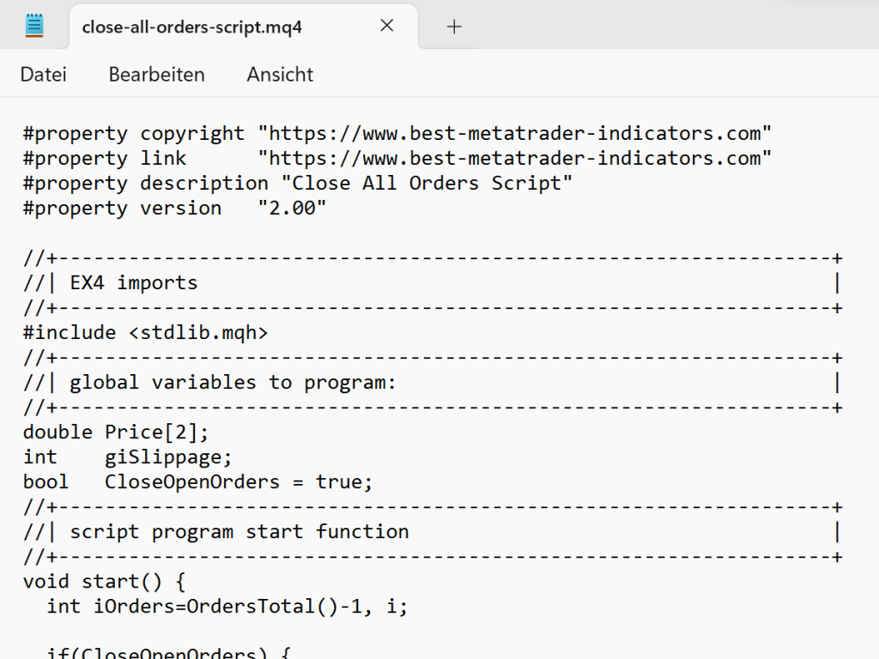Close the close-all-orders-script.mq4 tab

pos(386,26)
